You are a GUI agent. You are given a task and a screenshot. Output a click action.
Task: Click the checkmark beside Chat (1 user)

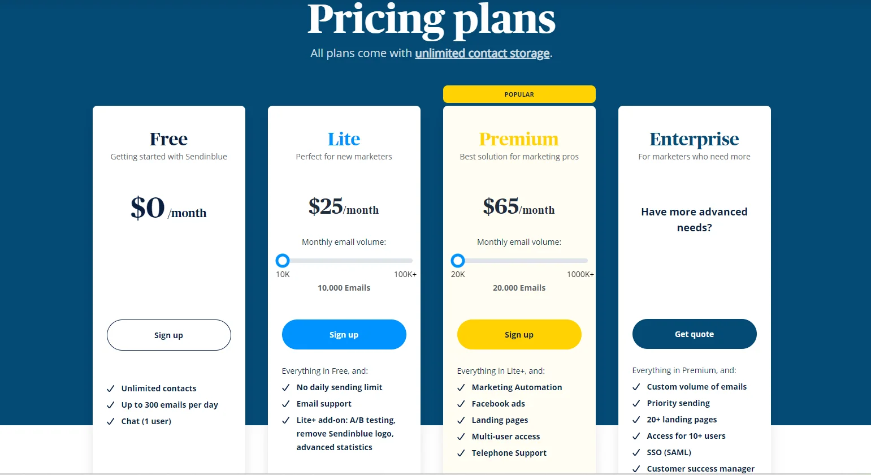111,421
